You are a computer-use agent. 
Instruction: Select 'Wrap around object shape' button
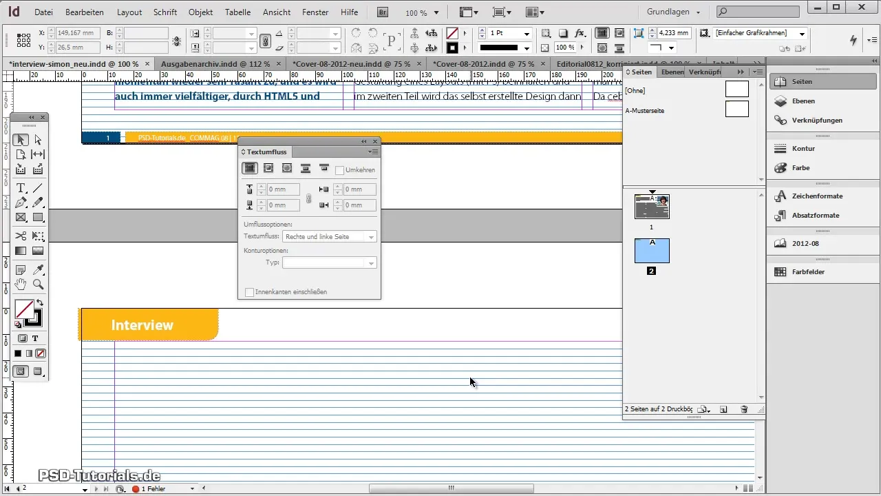[287, 168]
